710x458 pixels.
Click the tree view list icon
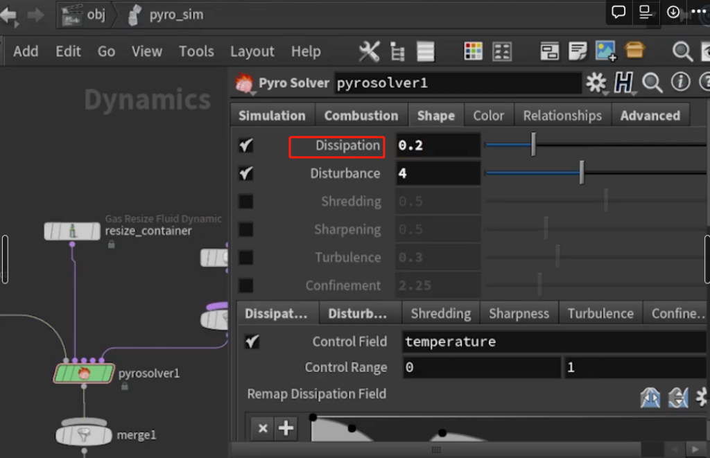pyautogui.click(x=397, y=51)
